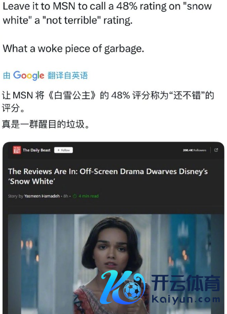Screen dimensions: 227x314
Task: Click the Chinese translation mentioning 白雪公主
Action: (108, 101)
